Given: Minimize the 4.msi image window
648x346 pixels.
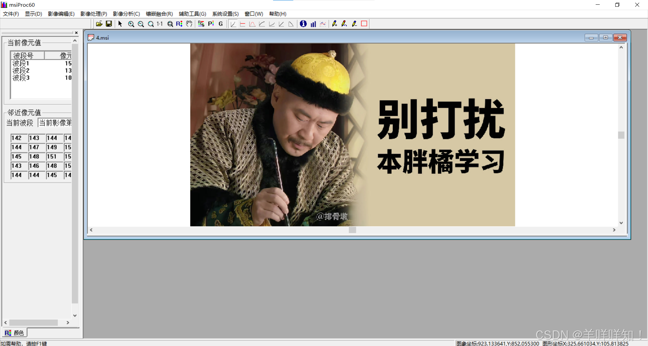Looking at the screenshot, I should [591, 38].
